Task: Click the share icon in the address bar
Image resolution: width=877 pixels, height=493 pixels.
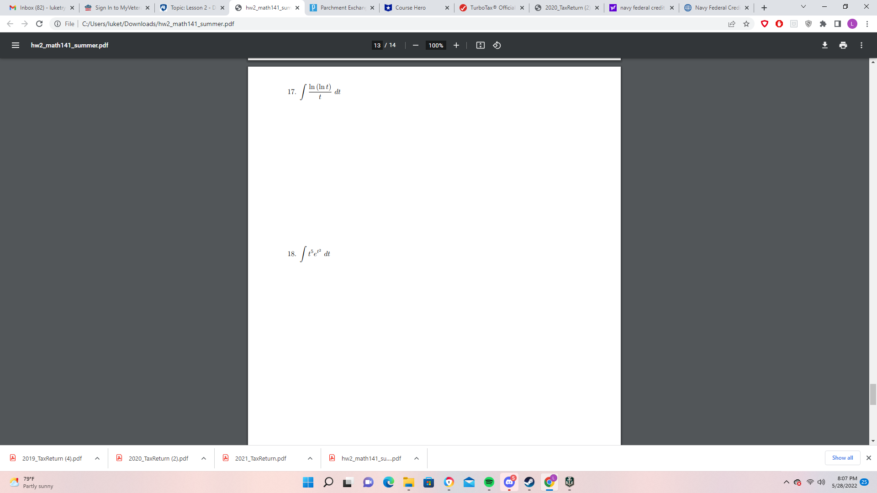Action: click(x=732, y=24)
